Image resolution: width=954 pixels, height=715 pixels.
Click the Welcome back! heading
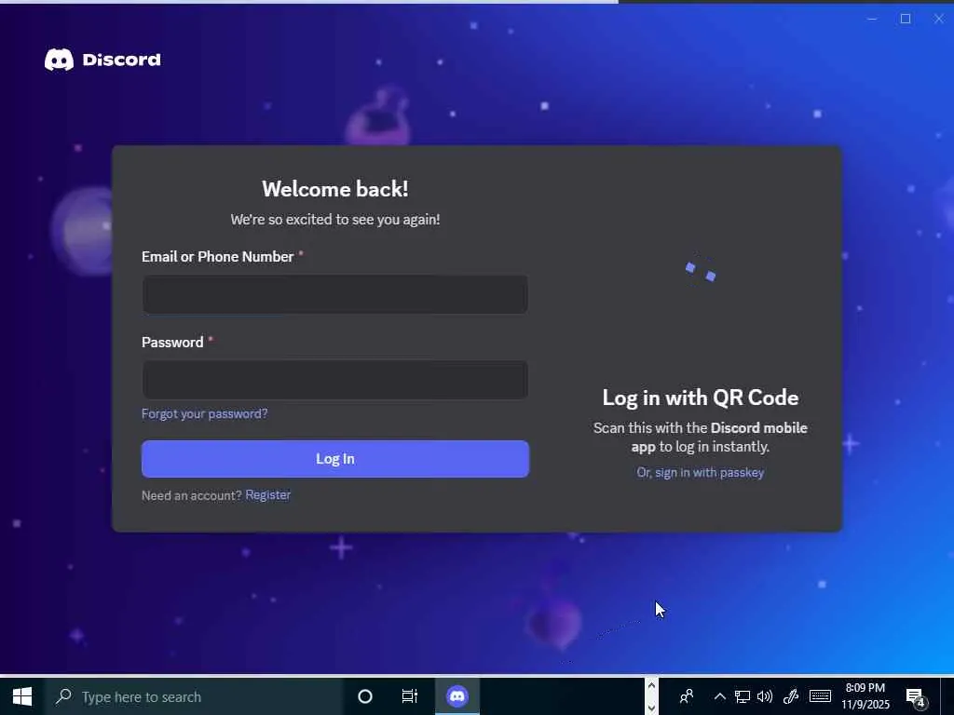tap(335, 189)
